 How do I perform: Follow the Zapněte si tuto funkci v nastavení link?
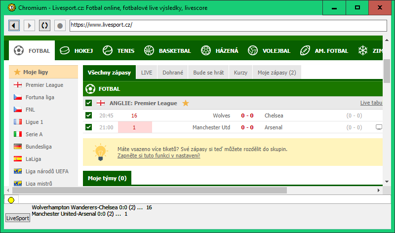point(158,155)
